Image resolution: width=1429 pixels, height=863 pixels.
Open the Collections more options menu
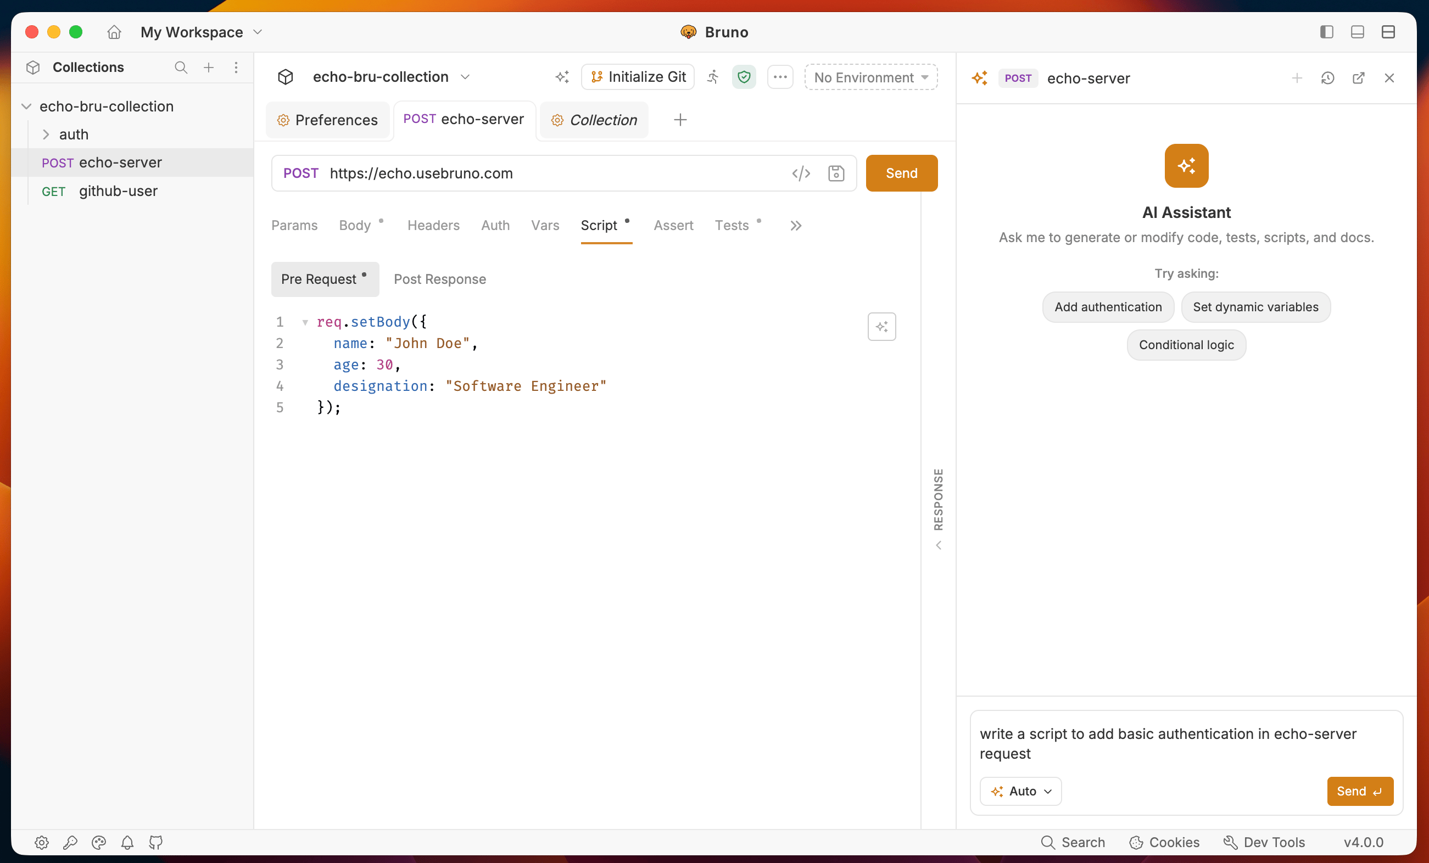click(236, 67)
